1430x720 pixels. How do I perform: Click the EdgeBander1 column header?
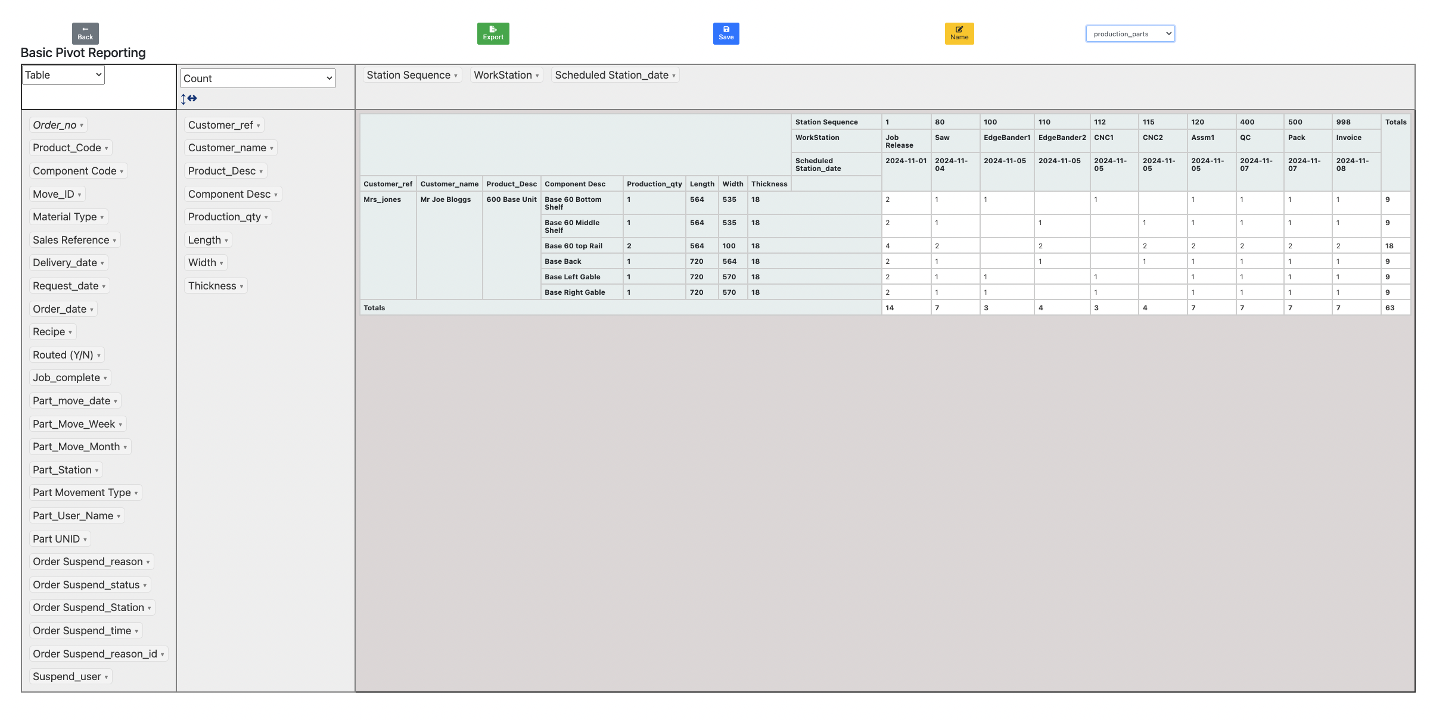click(x=1006, y=138)
